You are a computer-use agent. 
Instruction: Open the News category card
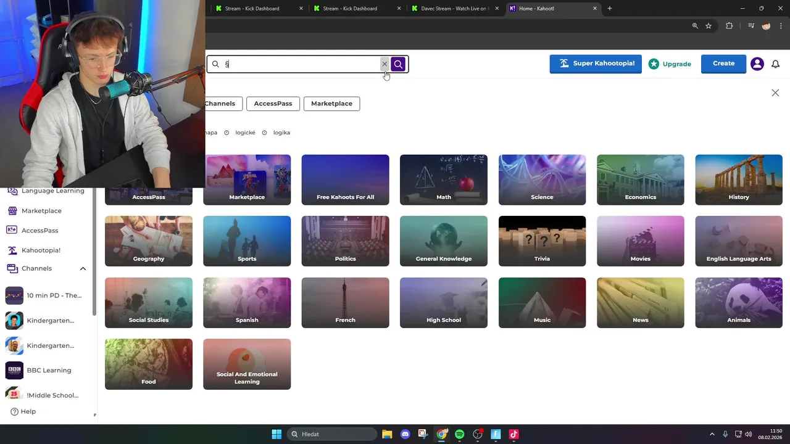tap(641, 303)
